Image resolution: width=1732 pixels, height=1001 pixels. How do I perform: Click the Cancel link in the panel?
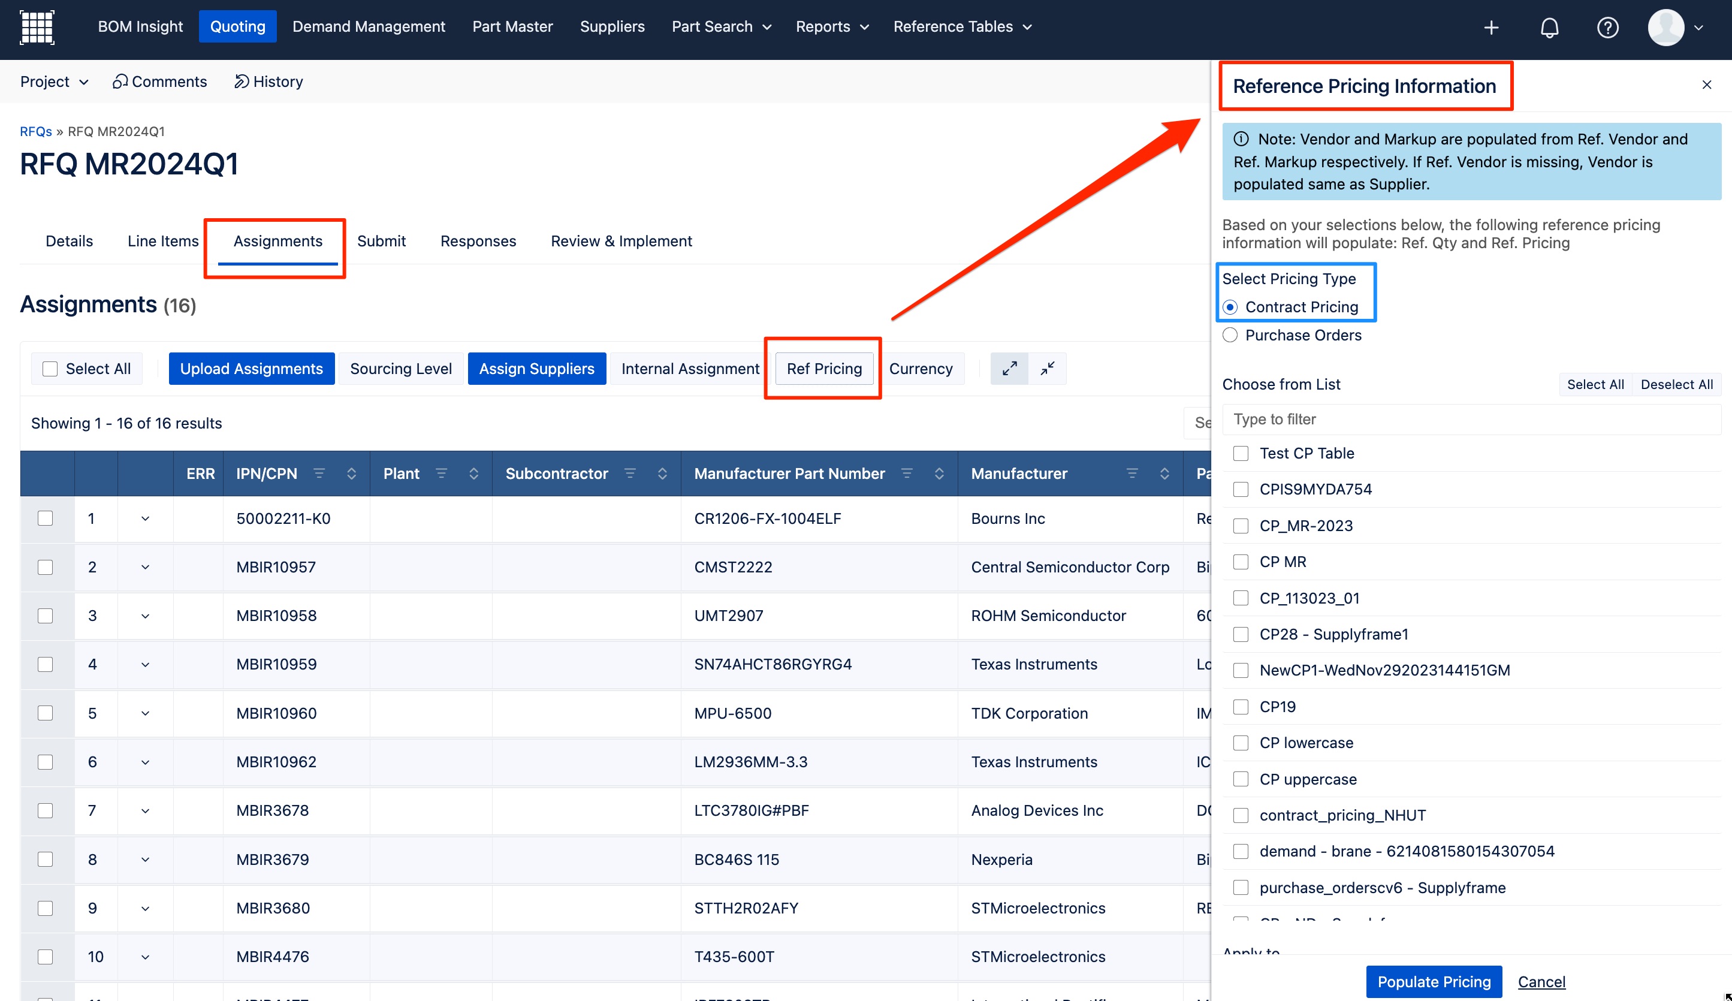click(x=1541, y=981)
